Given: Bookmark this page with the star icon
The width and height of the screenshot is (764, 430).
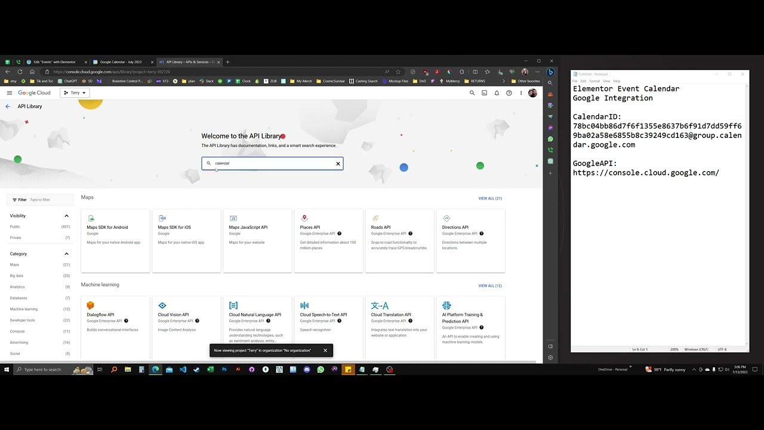Looking at the screenshot, I should point(398,72).
